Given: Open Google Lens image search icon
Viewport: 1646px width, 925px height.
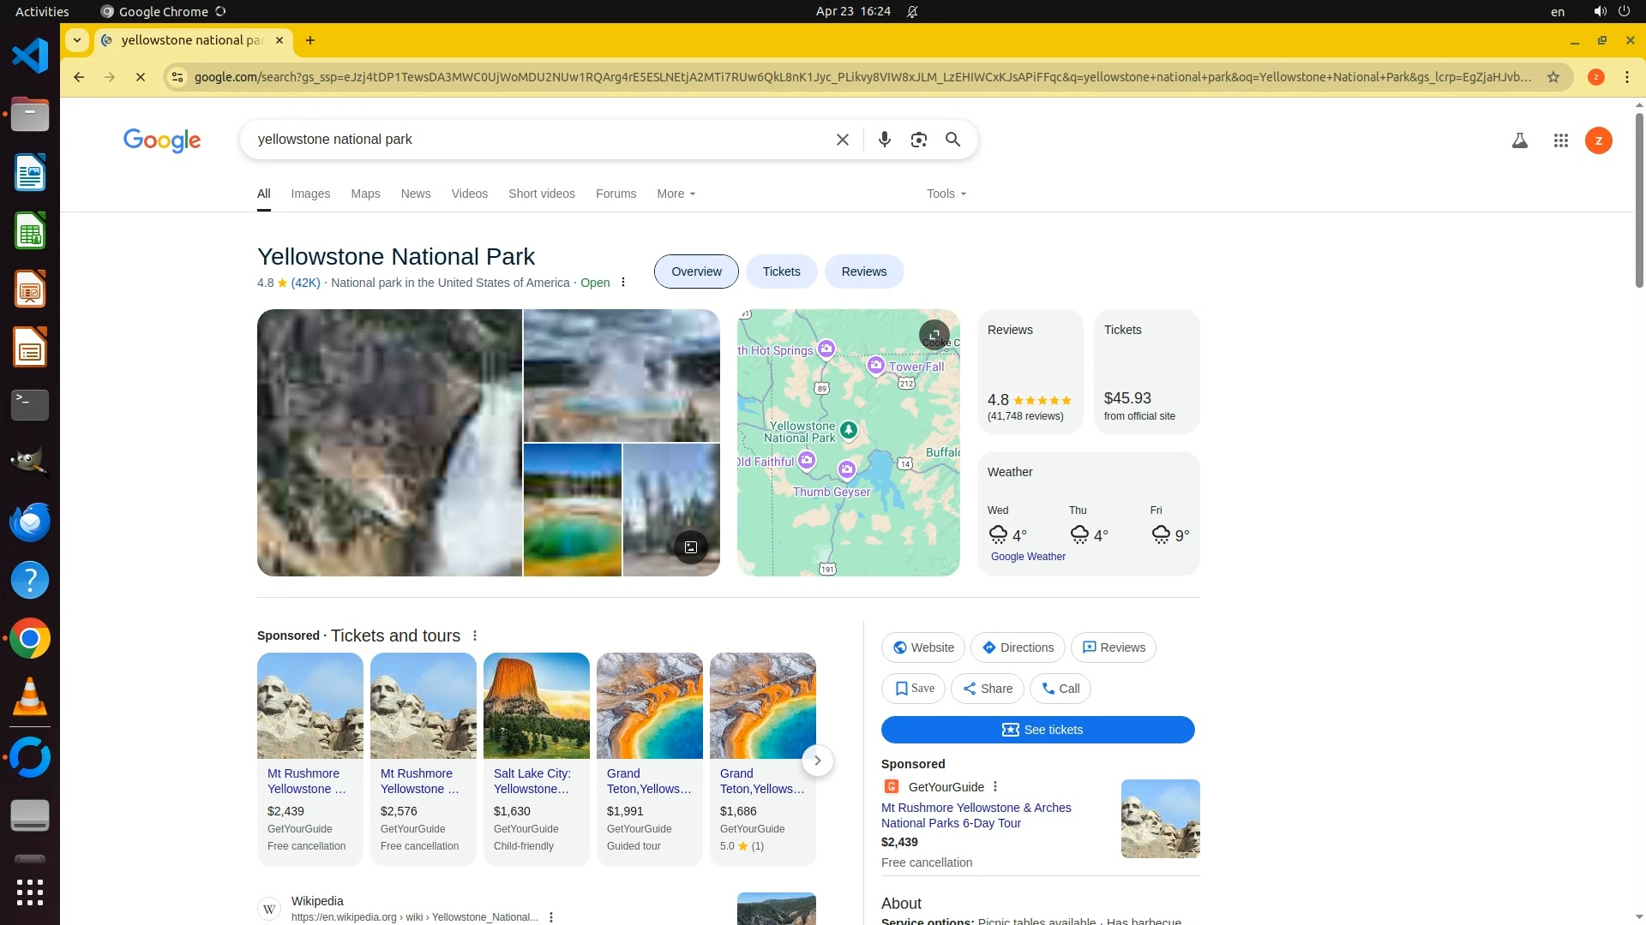Looking at the screenshot, I should click(918, 140).
